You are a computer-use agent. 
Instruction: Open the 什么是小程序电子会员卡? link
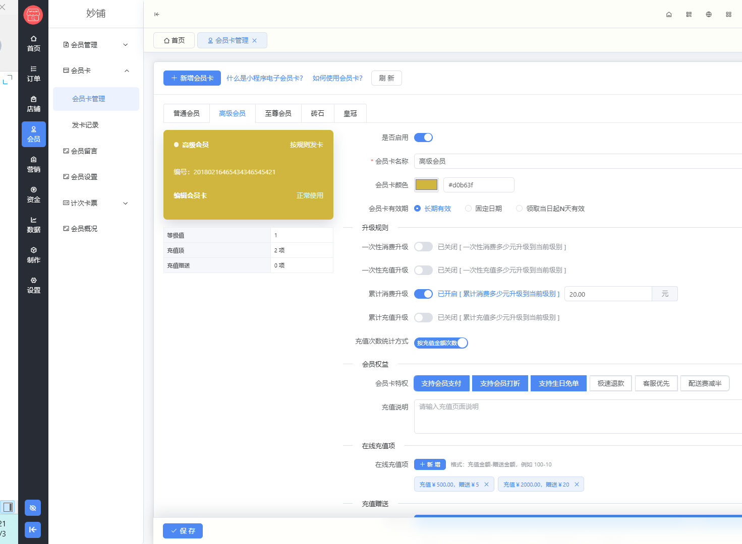(x=265, y=78)
